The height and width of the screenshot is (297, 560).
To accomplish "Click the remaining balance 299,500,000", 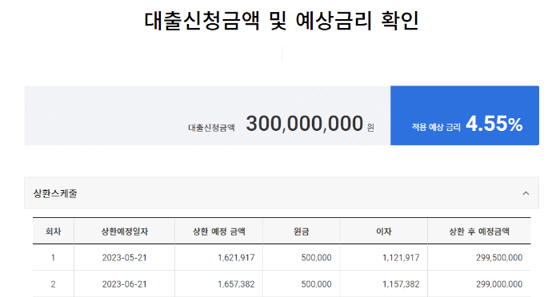I will pos(499,257).
